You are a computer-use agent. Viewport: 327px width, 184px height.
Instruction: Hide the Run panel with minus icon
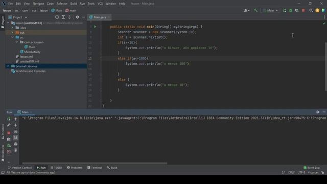(x=324, y=112)
